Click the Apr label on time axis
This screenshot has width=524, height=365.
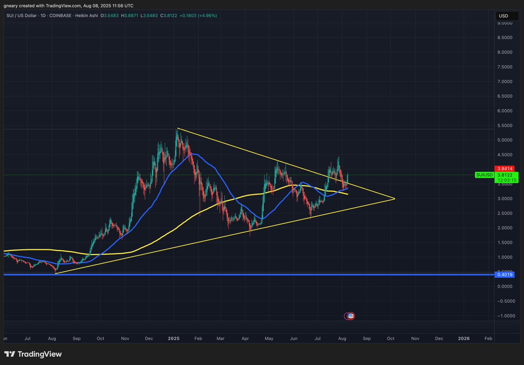(245, 338)
